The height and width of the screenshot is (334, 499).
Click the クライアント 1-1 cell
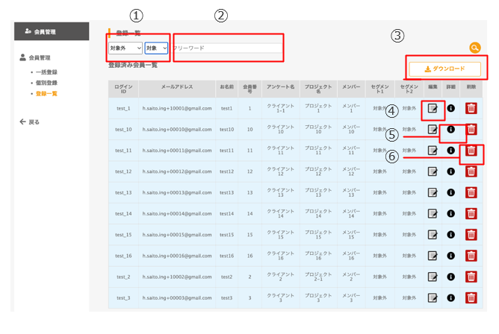[281, 108]
